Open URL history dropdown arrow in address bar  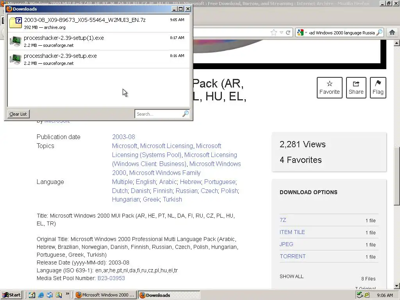[x=281, y=33]
